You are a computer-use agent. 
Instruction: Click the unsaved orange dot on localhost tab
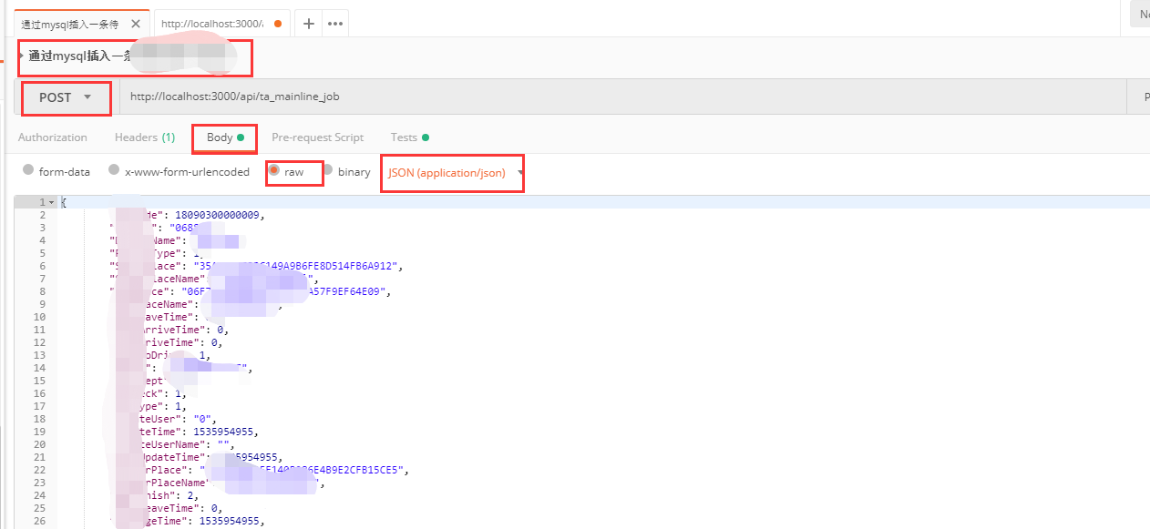277,24
